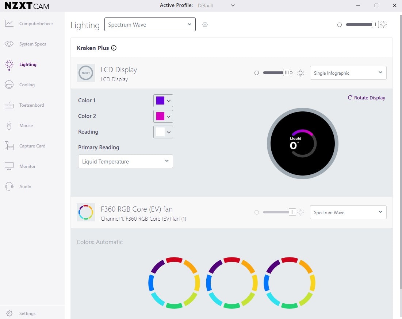Open the Computerbeheer graph icon in sidebar
The width and height of the screenshot is (402, 319).
click(x=9, y=24)
